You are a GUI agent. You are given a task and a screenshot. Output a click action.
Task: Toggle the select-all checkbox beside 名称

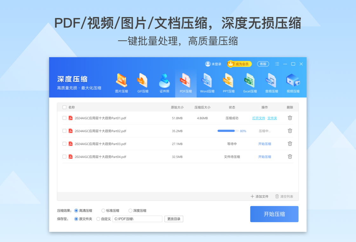pyautogui.click(x=65, y=107)
